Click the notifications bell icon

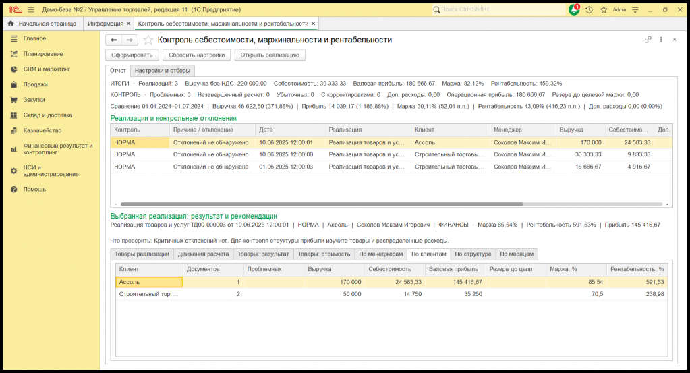click(x=574, y=9)
